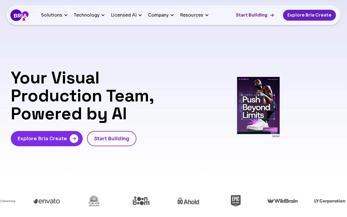Image resolution: width=347 pixels, height=217 pixels.
Task: Expand the Solutions chevron
Action: pyautogui.click(x=66, y=15)
